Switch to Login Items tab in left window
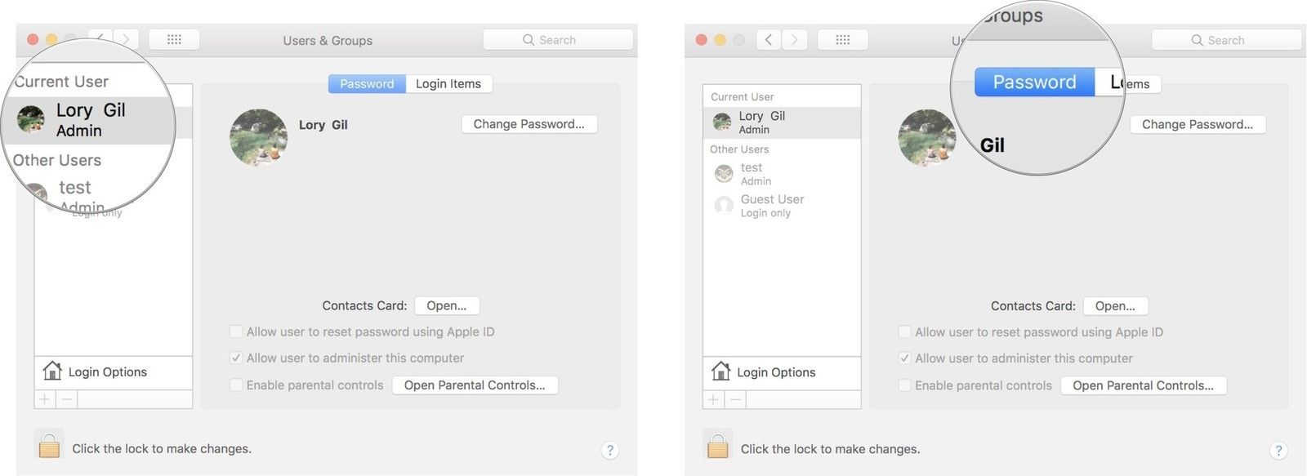This screenshot has height=476, width=1307. click(448, 84)
